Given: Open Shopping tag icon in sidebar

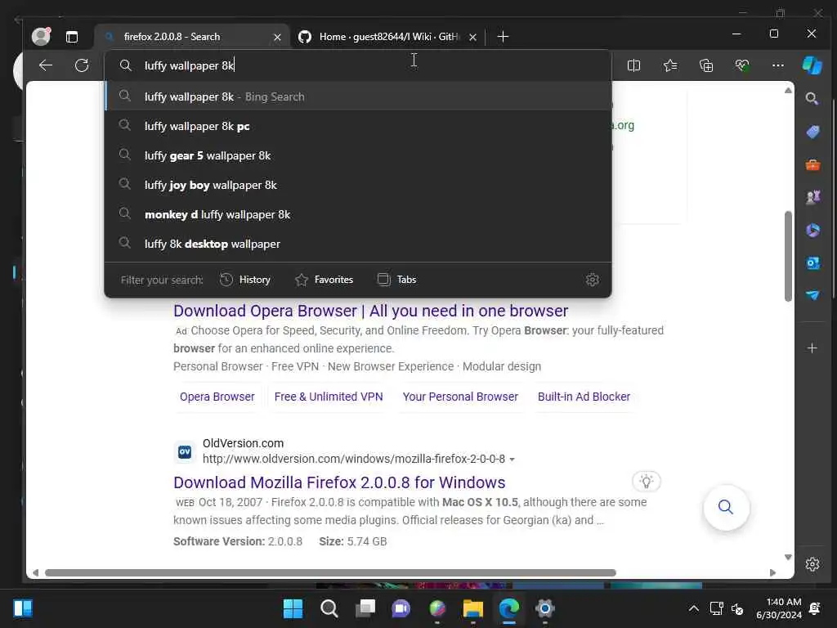Looking at the screenshot, I should point(812,132).
